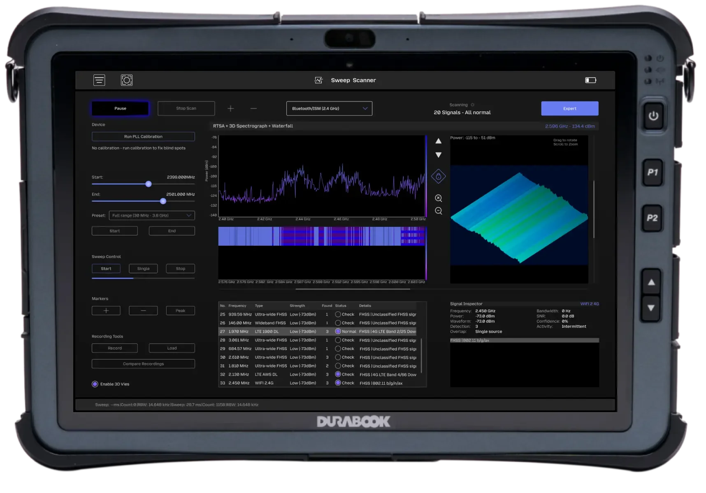Toggle Enable 3D View option
The width and height of the screenshot is (706, 493).
tap(95, 384)
